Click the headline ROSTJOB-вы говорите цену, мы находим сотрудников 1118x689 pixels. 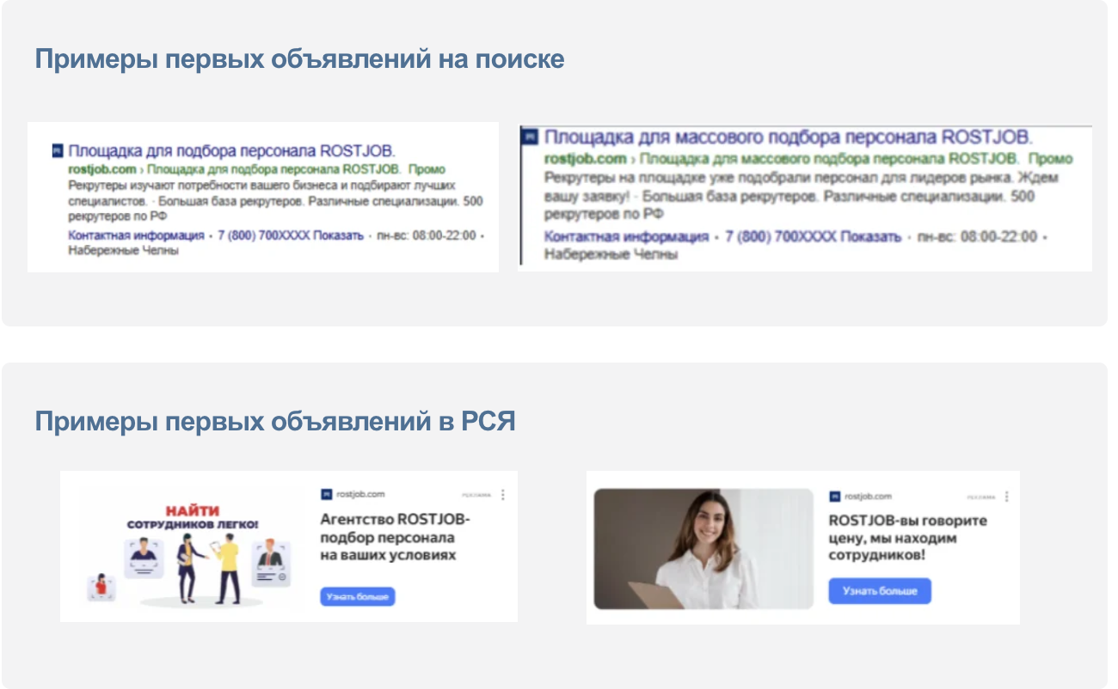point(908,538)
